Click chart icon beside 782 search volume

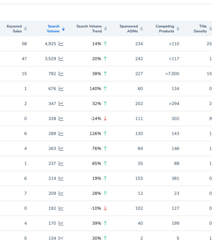click(61, 74)
